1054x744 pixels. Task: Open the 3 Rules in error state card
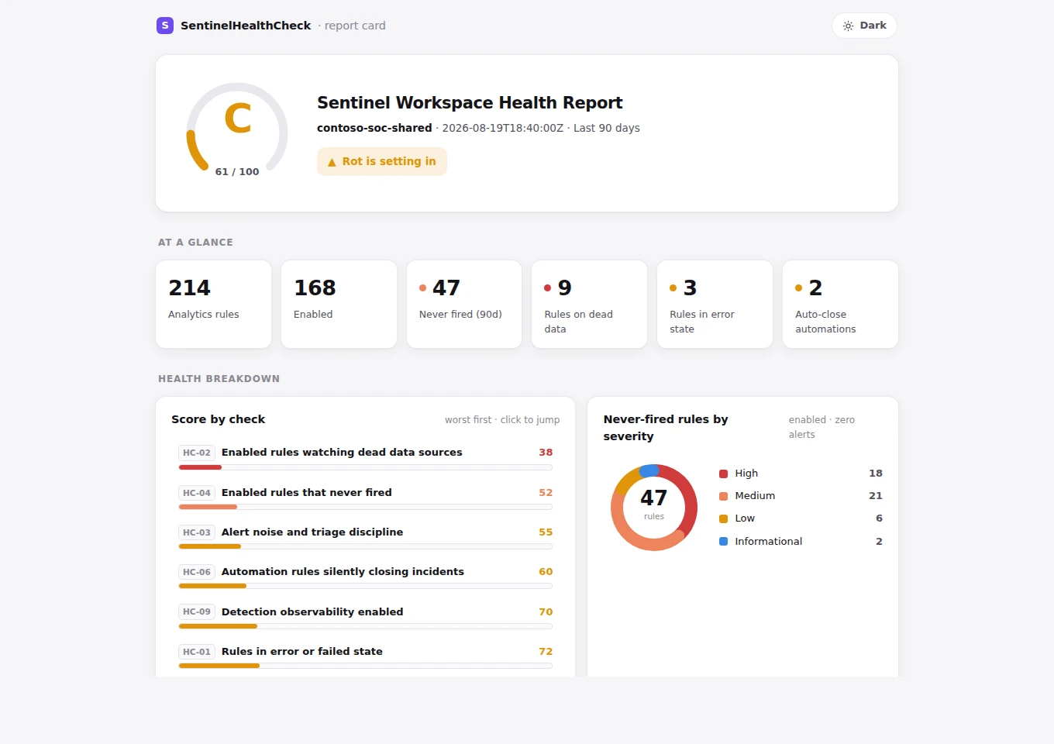pos(715,304)
